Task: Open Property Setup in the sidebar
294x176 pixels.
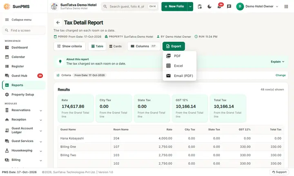Action: (24, 95)
